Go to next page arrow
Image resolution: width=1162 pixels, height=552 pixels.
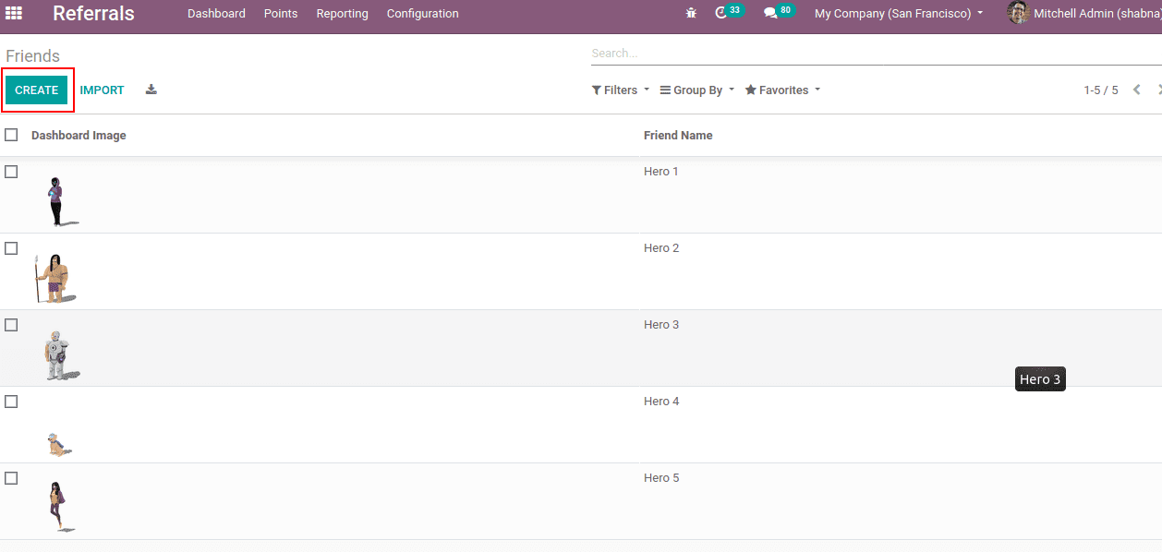coord(1158,90)
